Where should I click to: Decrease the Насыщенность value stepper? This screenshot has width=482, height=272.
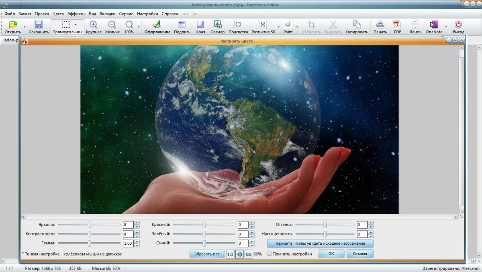click(x=371, y=236)
